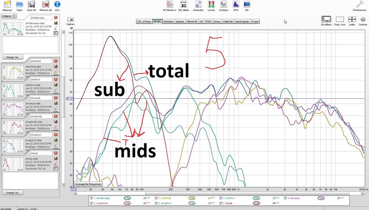Open the Decay tab
Viewport: 369px width, 210px height.
point(217,21)
